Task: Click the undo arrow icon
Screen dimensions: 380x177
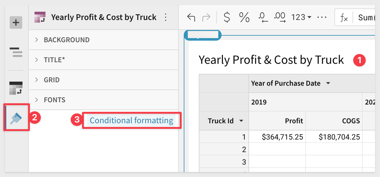Action: (191, 18)
